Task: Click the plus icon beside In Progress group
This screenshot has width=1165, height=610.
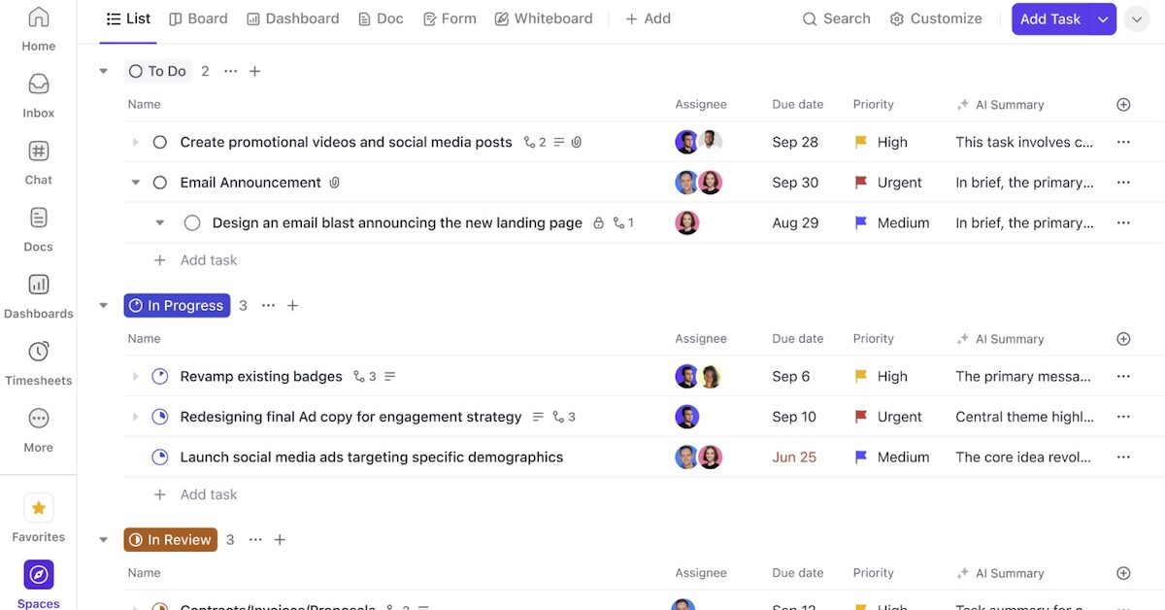Action: (293, 305)
